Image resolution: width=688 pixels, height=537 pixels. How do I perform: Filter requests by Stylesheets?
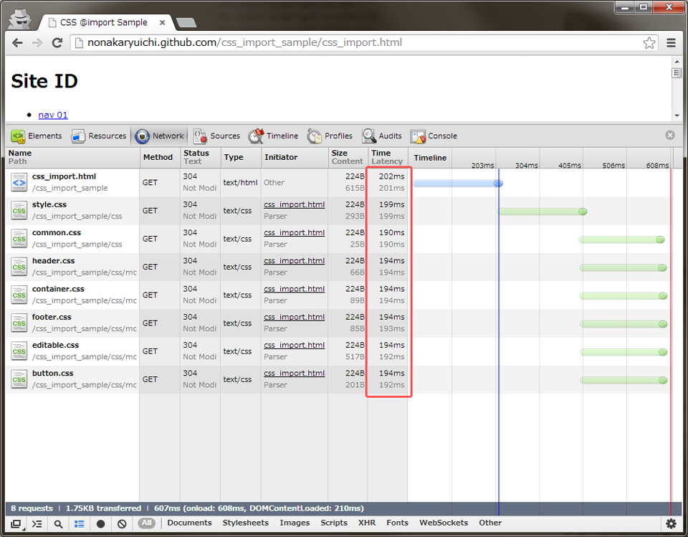coord(245,523)
